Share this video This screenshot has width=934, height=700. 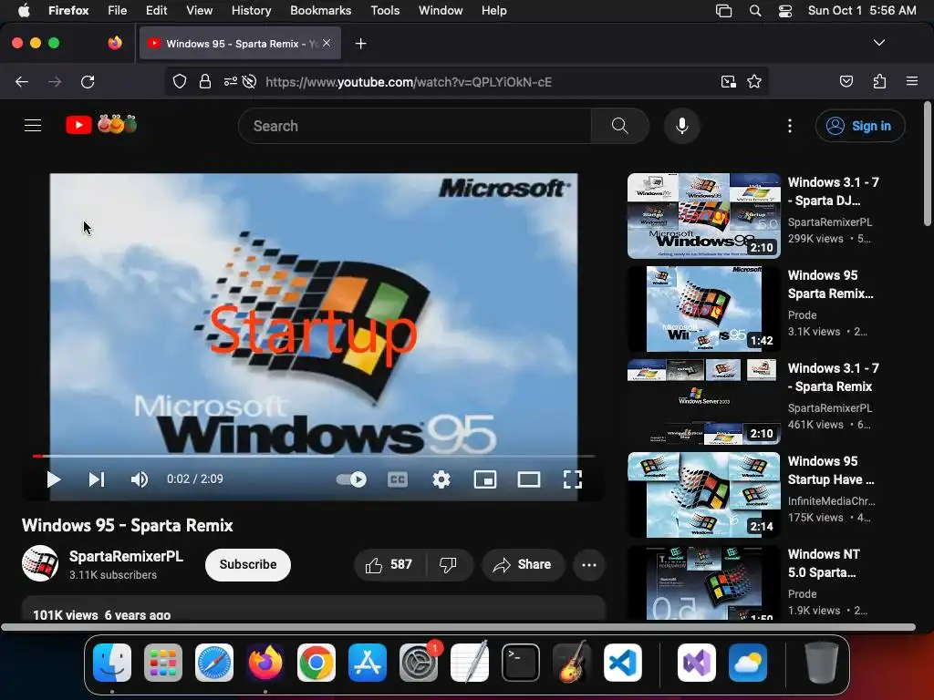523,565
